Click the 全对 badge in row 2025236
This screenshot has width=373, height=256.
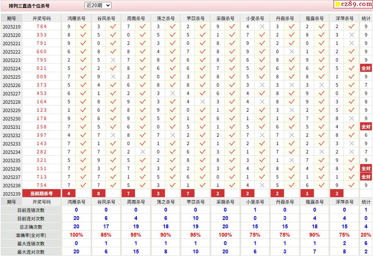click(366, 169)
